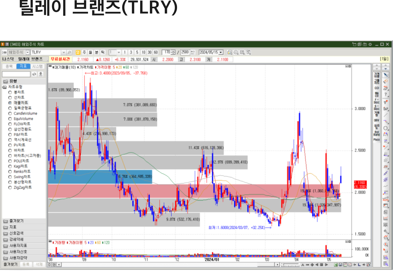
Task: Click the indicator search input field
Action: (x=16, y=74)
